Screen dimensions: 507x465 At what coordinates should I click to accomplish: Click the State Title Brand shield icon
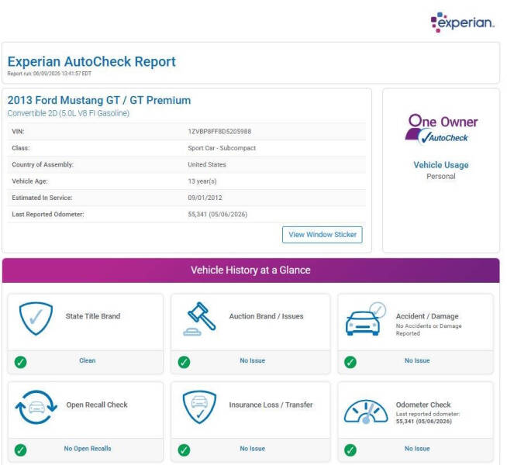36,319
